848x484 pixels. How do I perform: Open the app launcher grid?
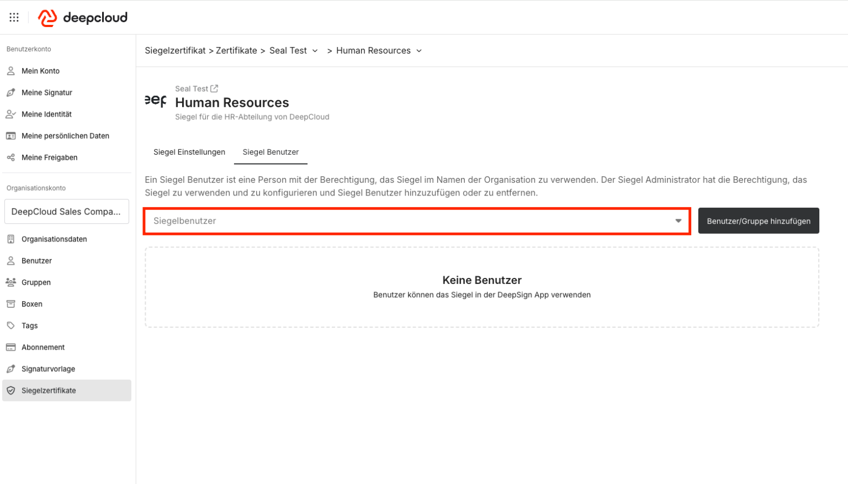(x=14, y=17)
